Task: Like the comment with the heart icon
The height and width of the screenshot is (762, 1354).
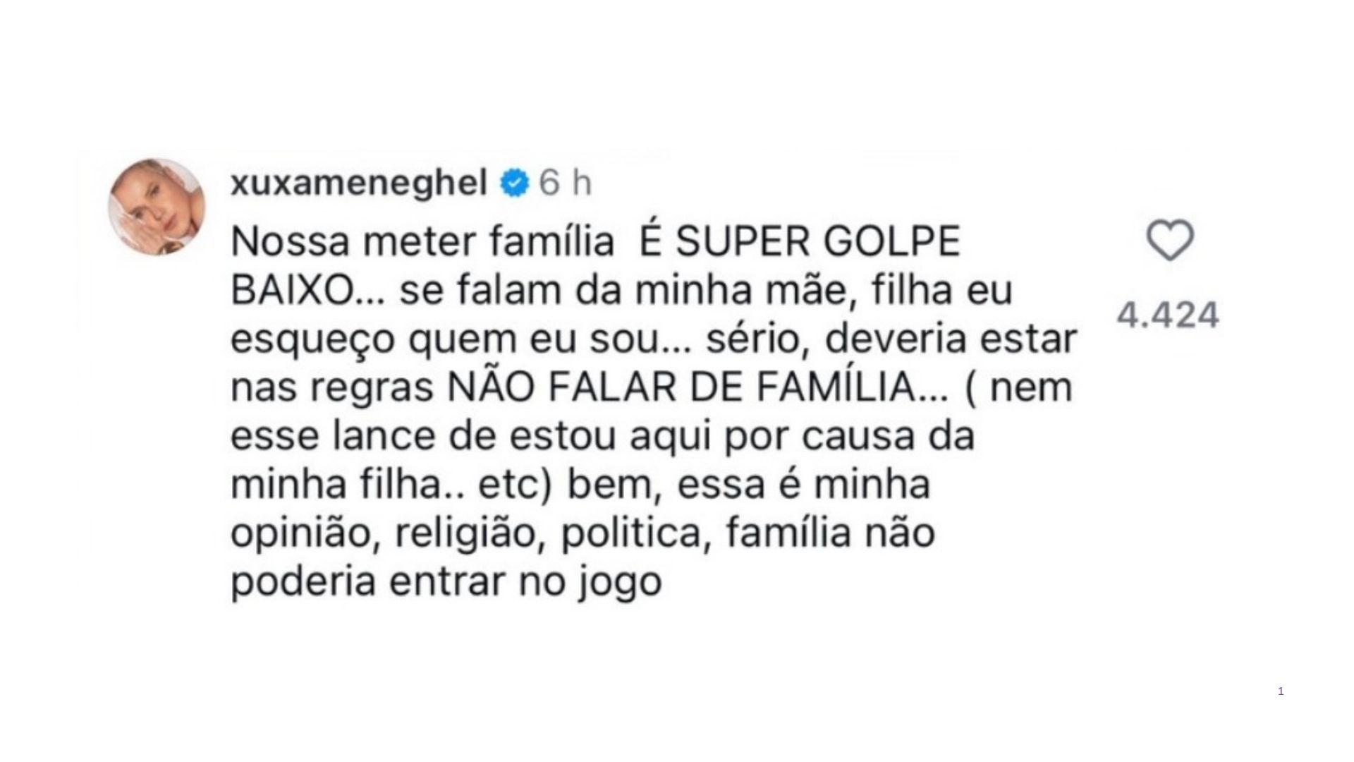Action: coord(1170,241)
